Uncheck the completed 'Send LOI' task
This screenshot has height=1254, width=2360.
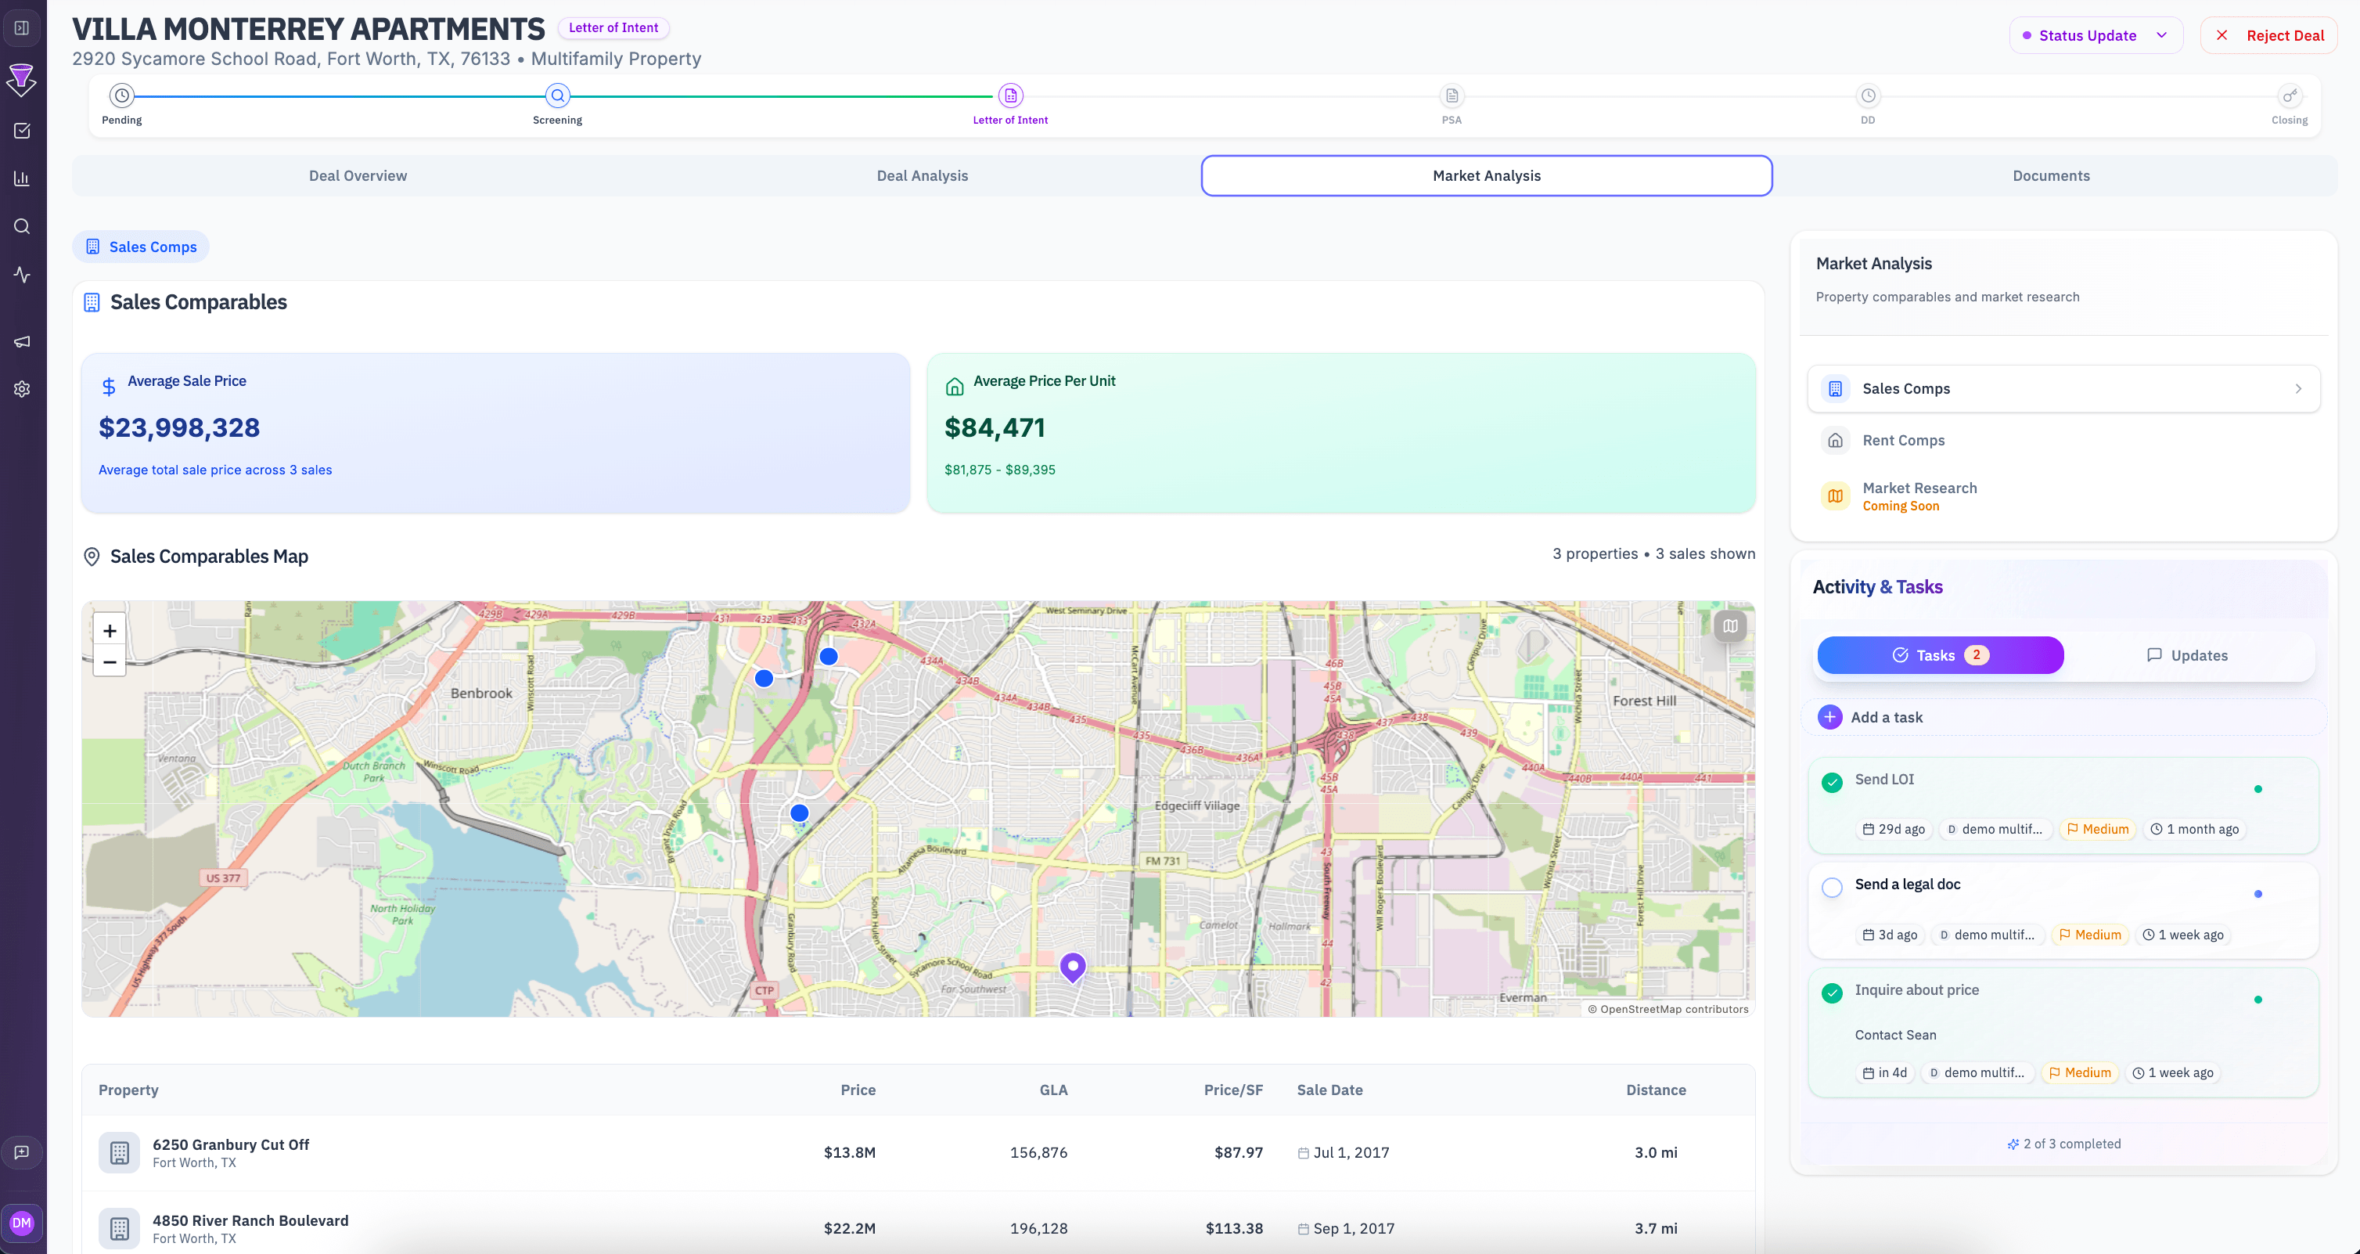pyautogui.click(x=1833, y=783)
